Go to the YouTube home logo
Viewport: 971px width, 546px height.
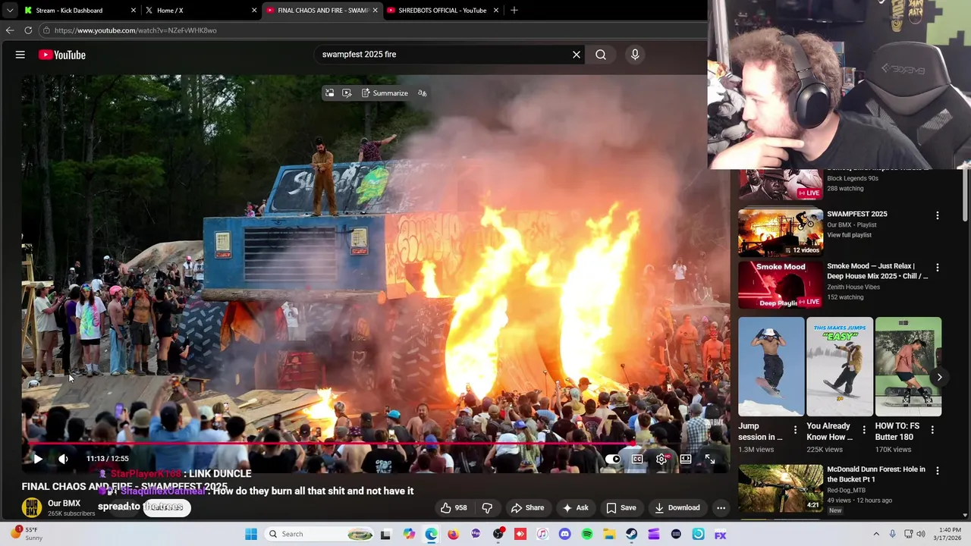[62, 55]
